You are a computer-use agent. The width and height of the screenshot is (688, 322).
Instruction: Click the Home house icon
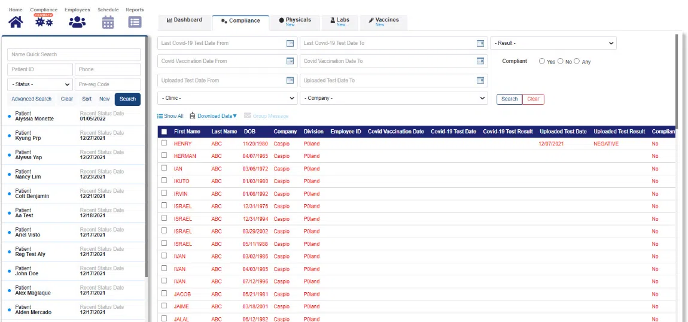(x=16, y=22)
